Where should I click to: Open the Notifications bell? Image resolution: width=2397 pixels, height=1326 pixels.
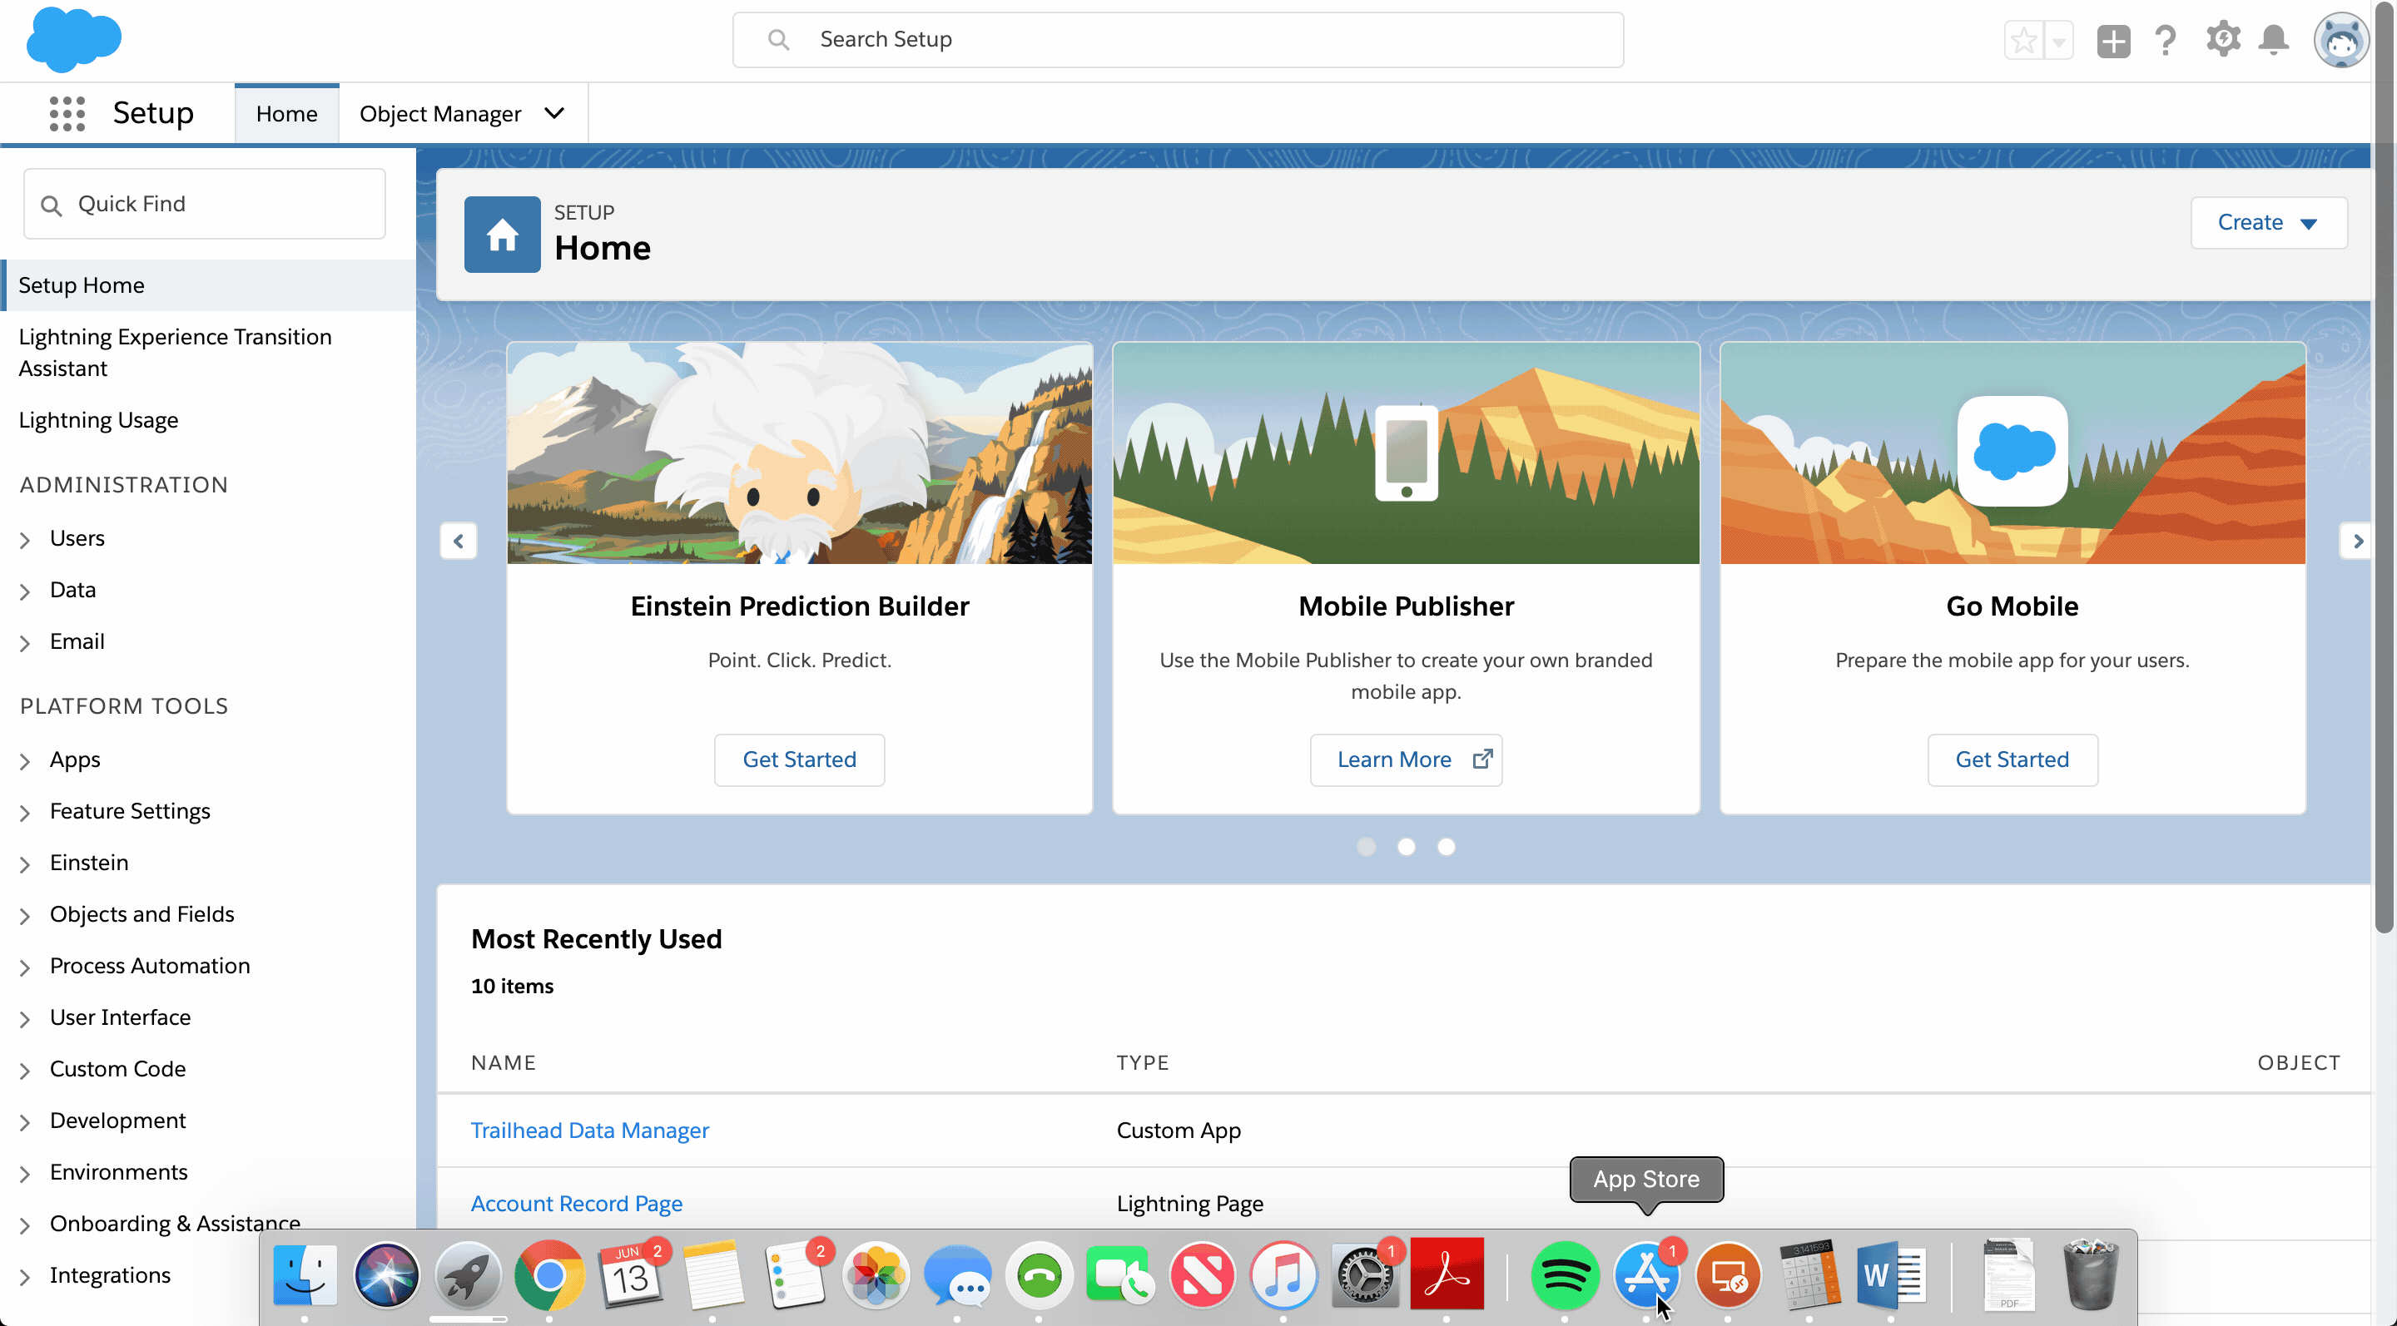[x=2273, y=40]
